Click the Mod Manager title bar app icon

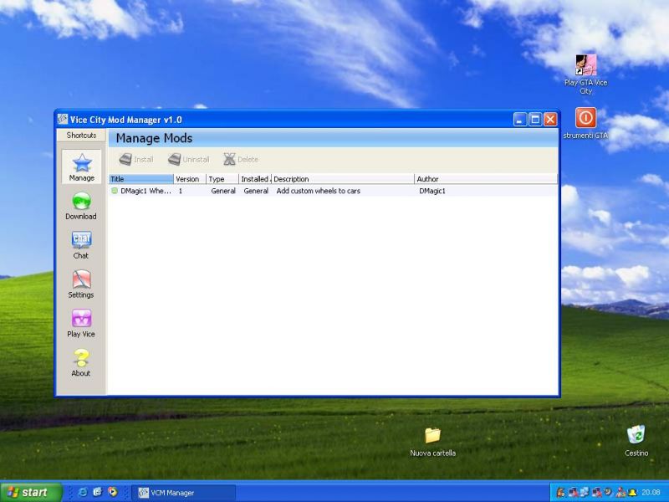point(63,119)
